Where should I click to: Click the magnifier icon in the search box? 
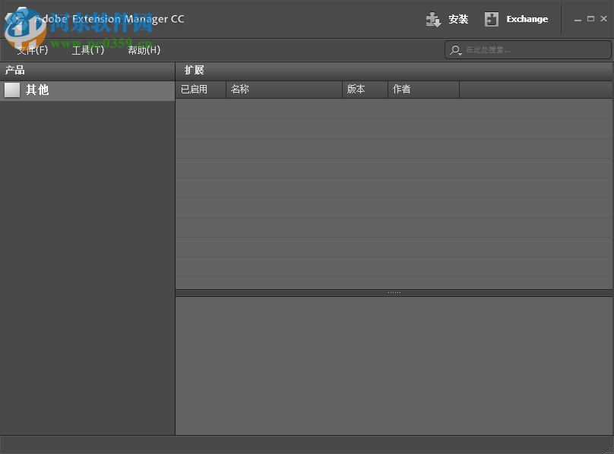[x=454, y=50]
